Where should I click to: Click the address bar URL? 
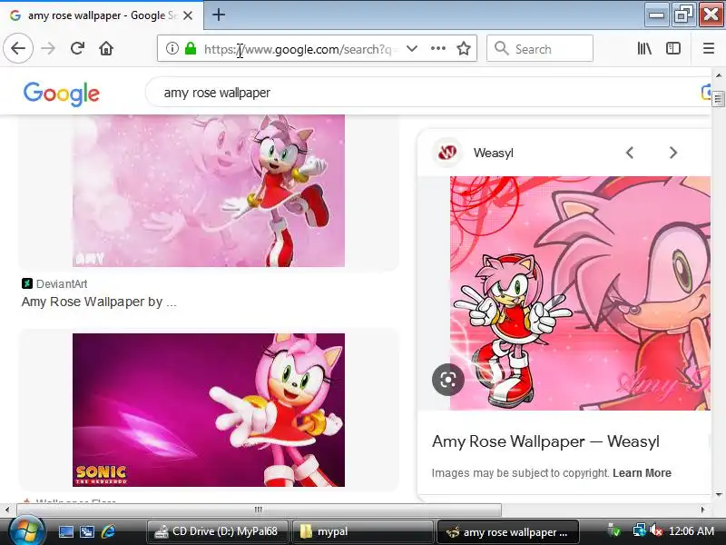[301, 49]
